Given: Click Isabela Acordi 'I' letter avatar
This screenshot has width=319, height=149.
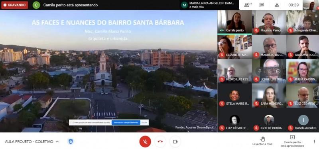Looking at the screenshot, I should pyautogui.click(x=303, y=120).
